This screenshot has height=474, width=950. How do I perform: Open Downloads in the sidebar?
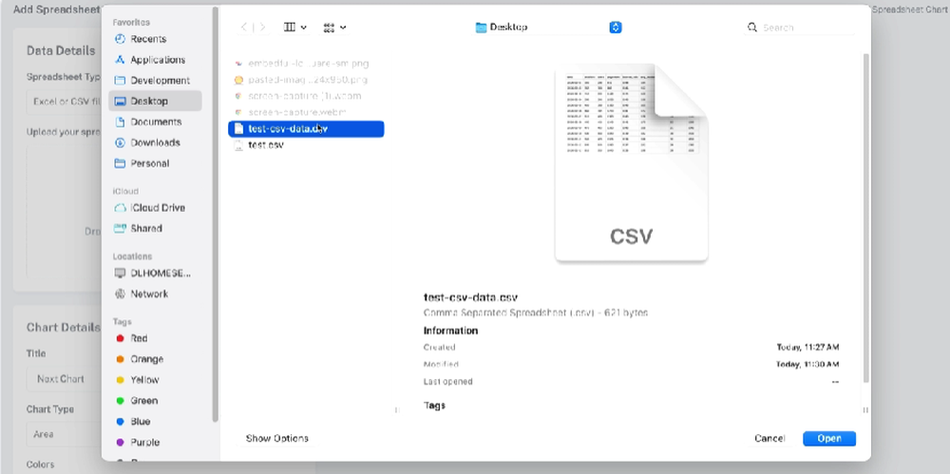[155, 142]
